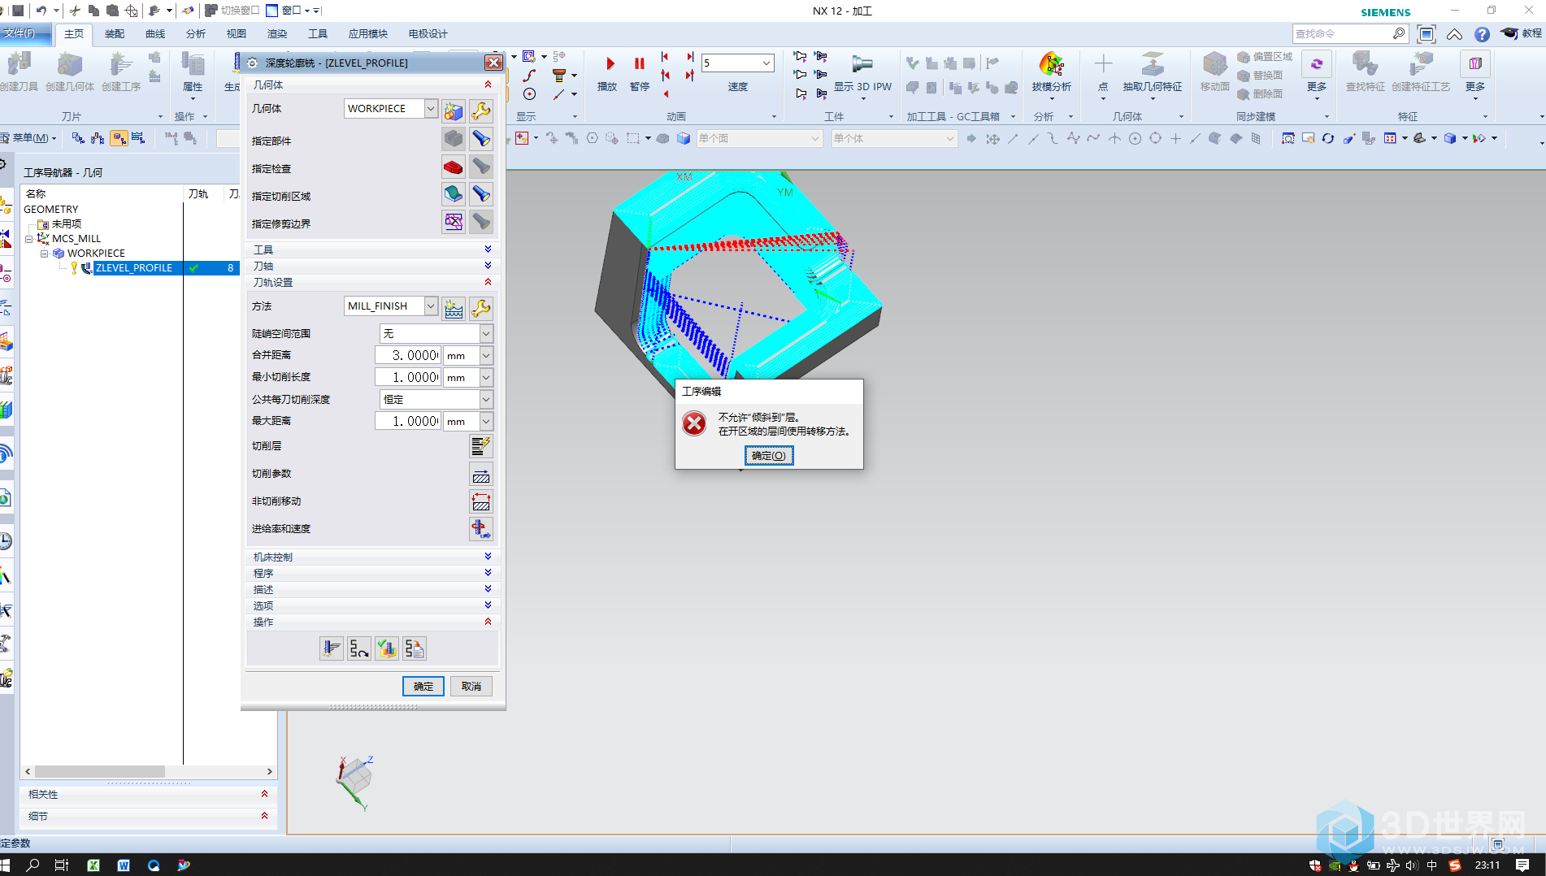The height and width of the screenshot is (876, 1546).
Task: Expand the Tool (工具) section
Action: [x=372, y=249]
